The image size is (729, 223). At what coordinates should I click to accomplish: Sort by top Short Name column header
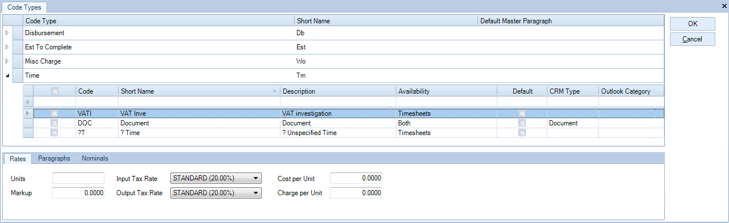coord(386,21)
